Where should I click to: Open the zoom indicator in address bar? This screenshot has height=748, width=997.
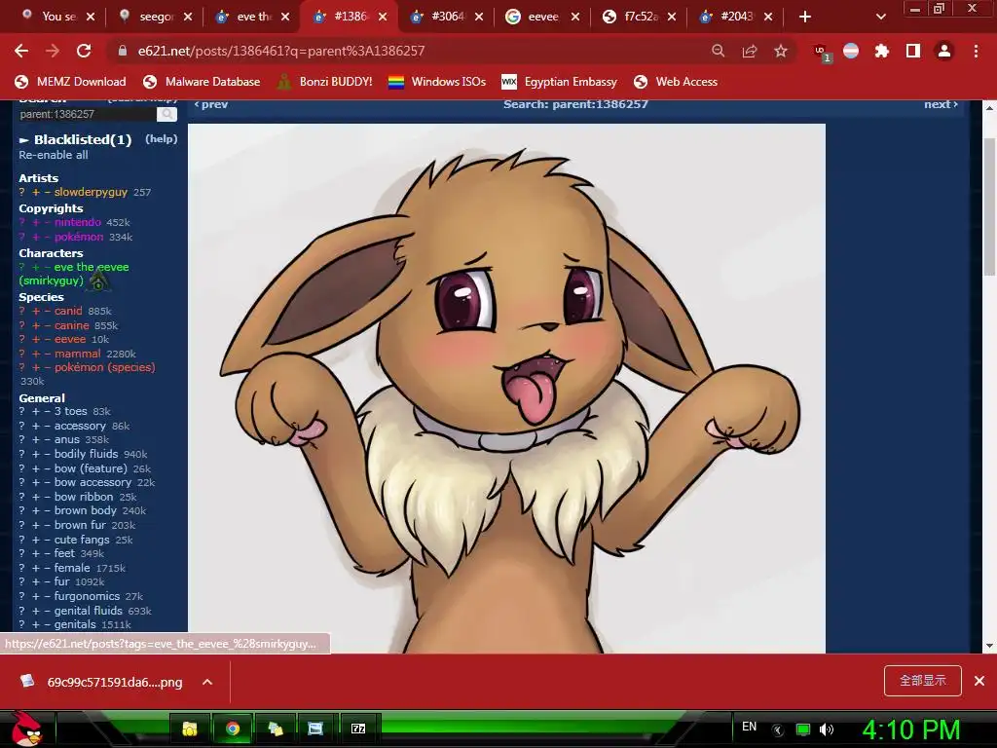718,51
